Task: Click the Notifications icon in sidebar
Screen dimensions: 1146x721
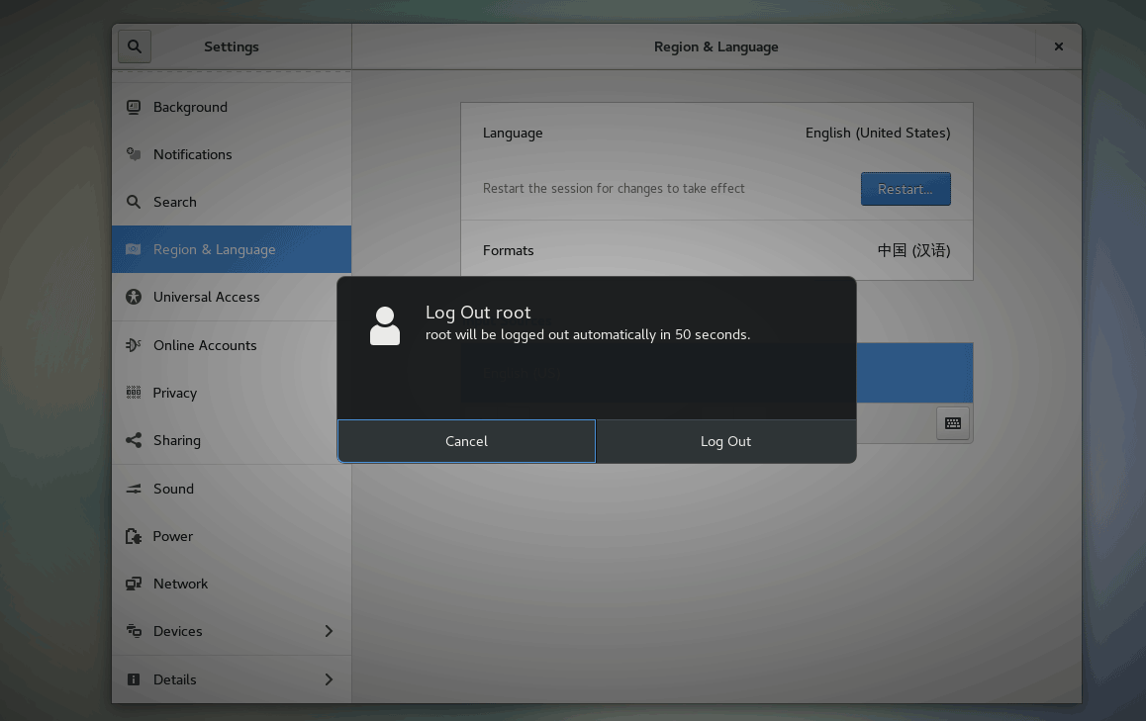Action: (134, 154)
